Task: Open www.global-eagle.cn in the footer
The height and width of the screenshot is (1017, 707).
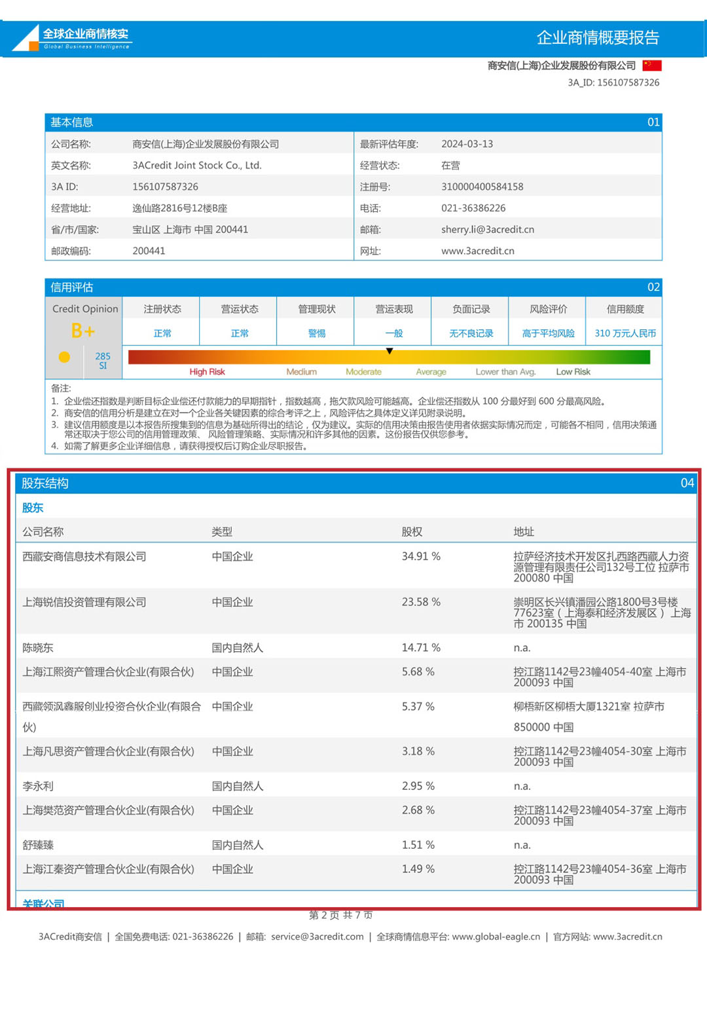Action: (x=496, y=937)
